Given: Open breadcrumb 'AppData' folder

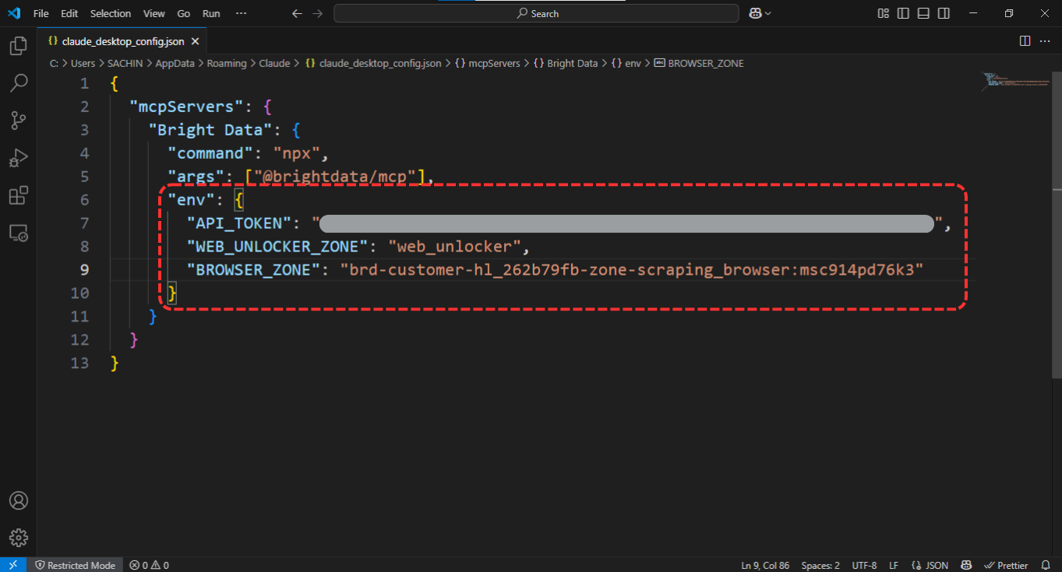Looking at the screenshot, I should [x=175, y=63].
